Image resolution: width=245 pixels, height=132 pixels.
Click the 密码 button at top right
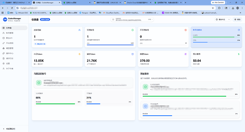[237, 19]
